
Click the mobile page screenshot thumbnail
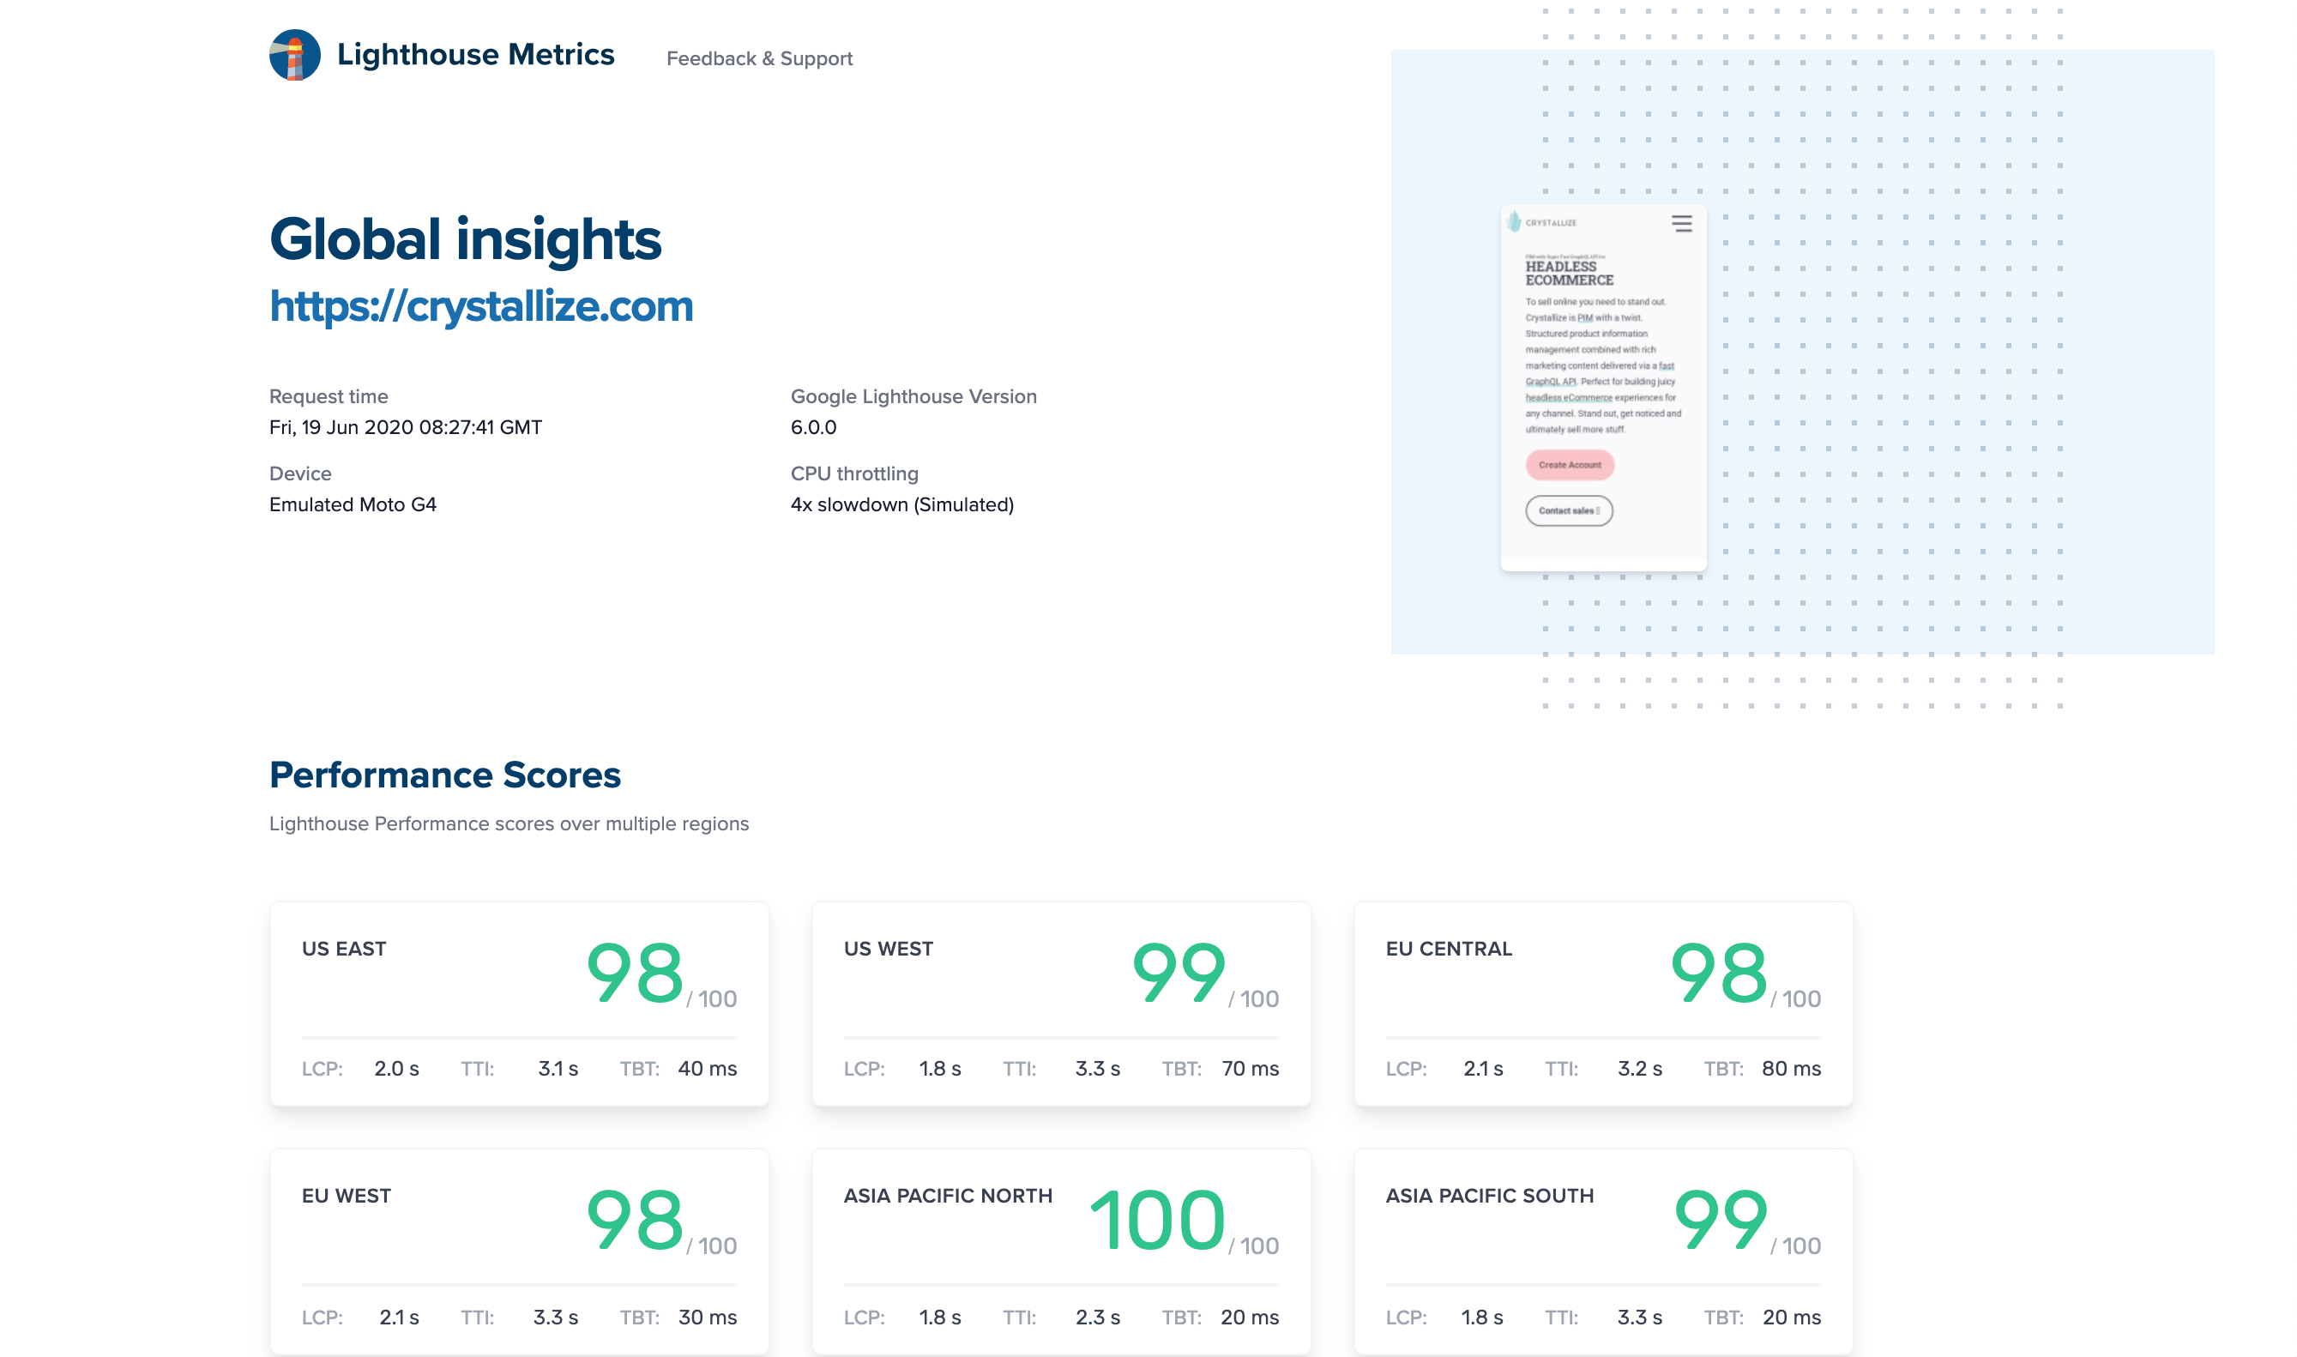[1603, 388]
